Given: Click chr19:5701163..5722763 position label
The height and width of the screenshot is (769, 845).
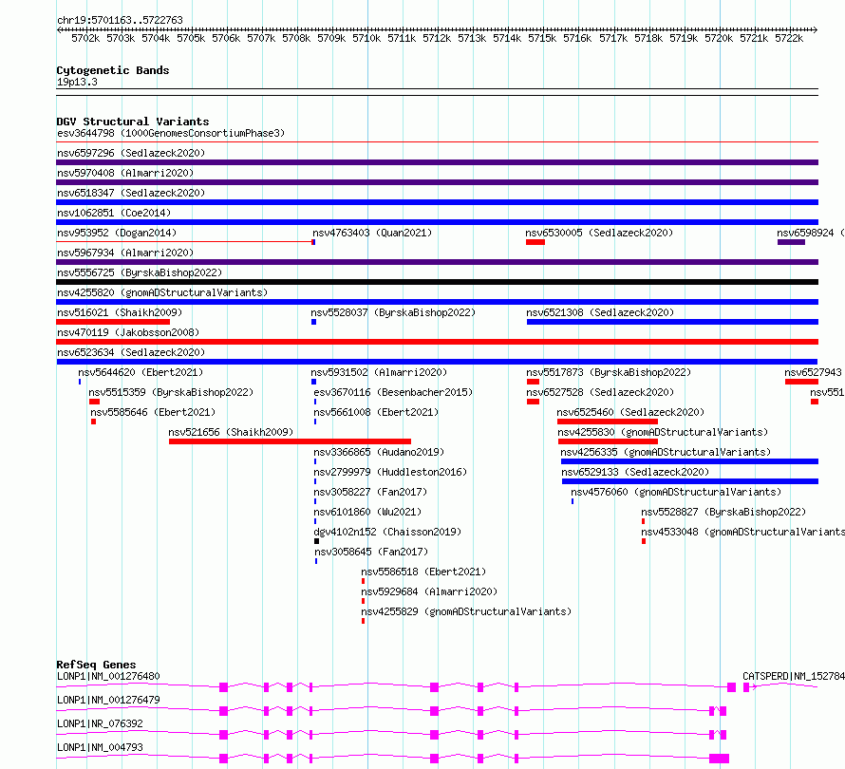Looking at the screenshot, I should 120,21.
